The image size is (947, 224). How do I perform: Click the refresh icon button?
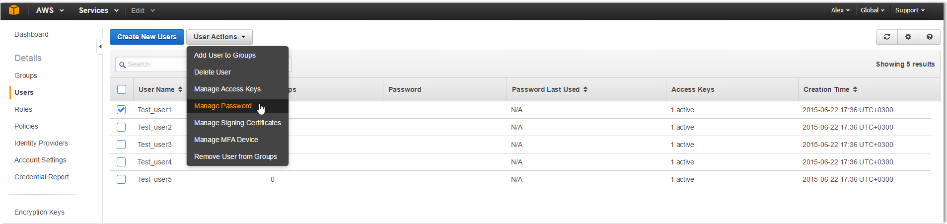coord(886,37)
